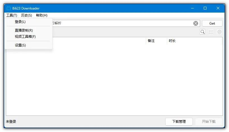
Task: Select 设置(S) in the dropdown menu
Action: (x=20, y=45)
